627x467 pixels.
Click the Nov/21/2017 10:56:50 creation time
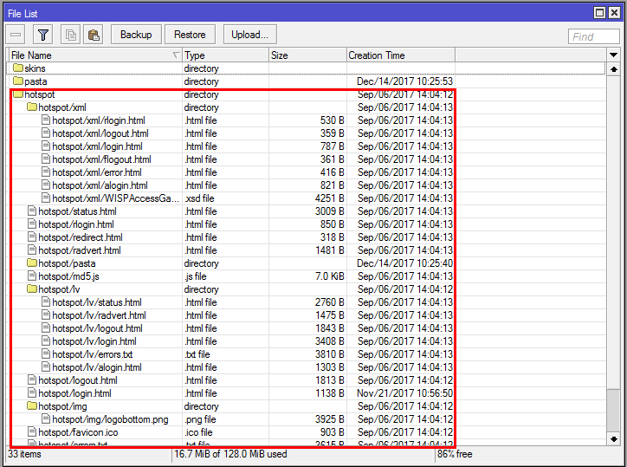pyautogui.click(x=404, y=393)
